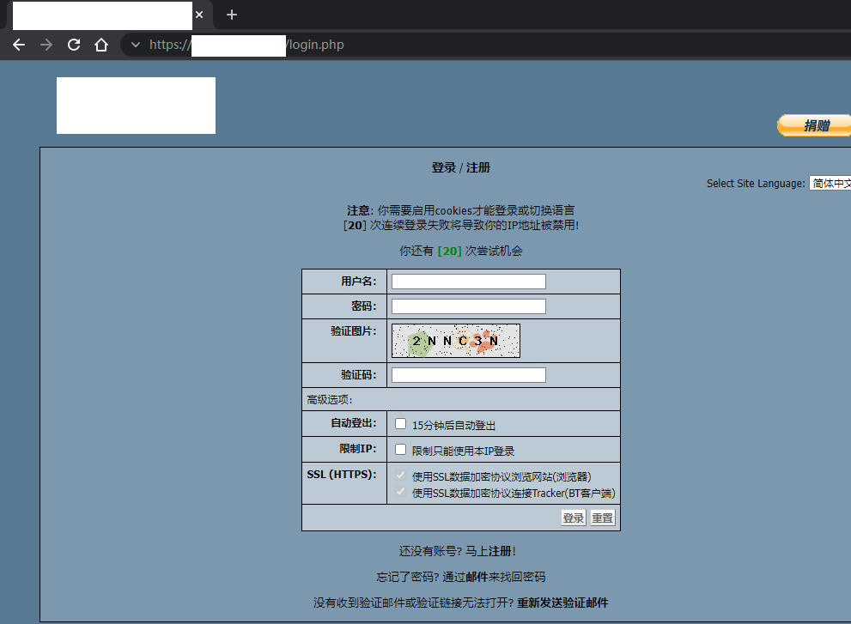851x624 pixels.
Task: Open a new tab with plus icon
Action: pos(231,15)
